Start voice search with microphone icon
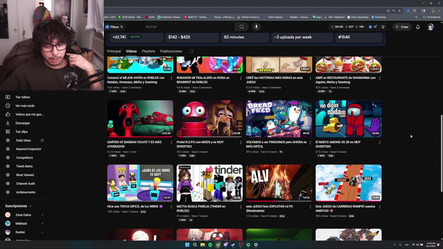 (x=256, y=27)
